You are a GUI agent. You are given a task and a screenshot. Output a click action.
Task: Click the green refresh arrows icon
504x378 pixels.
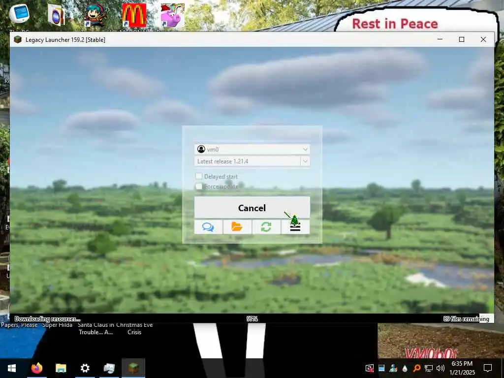[x=266, y=227]
